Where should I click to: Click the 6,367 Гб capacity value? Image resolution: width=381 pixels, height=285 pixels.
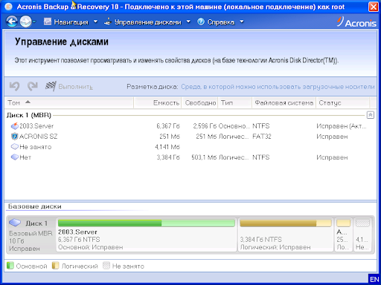point(168,126)
